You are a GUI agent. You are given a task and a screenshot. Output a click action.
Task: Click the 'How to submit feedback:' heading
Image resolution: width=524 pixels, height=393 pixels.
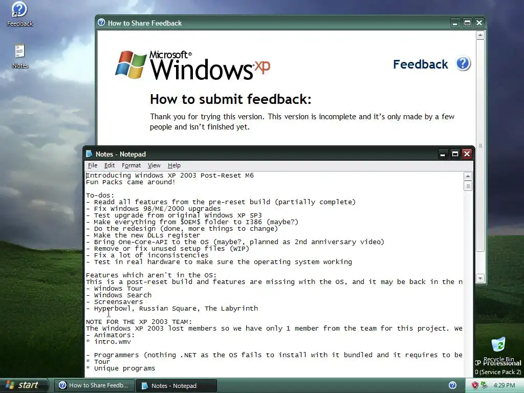coord(231,99)
